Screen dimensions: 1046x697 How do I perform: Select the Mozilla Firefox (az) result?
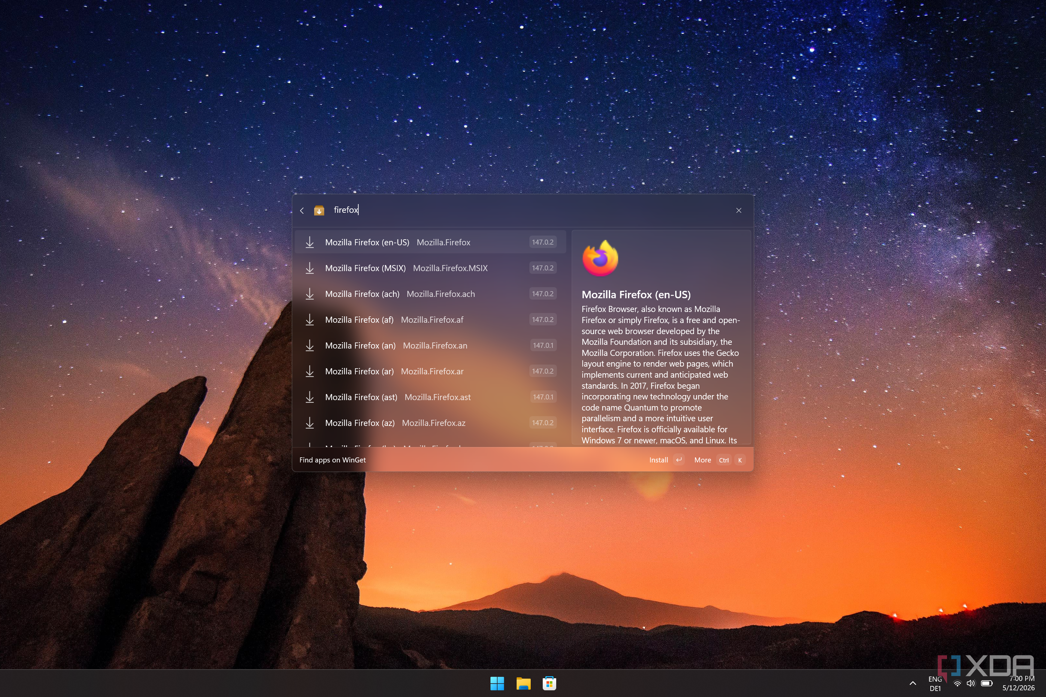[x=430, y=423]
